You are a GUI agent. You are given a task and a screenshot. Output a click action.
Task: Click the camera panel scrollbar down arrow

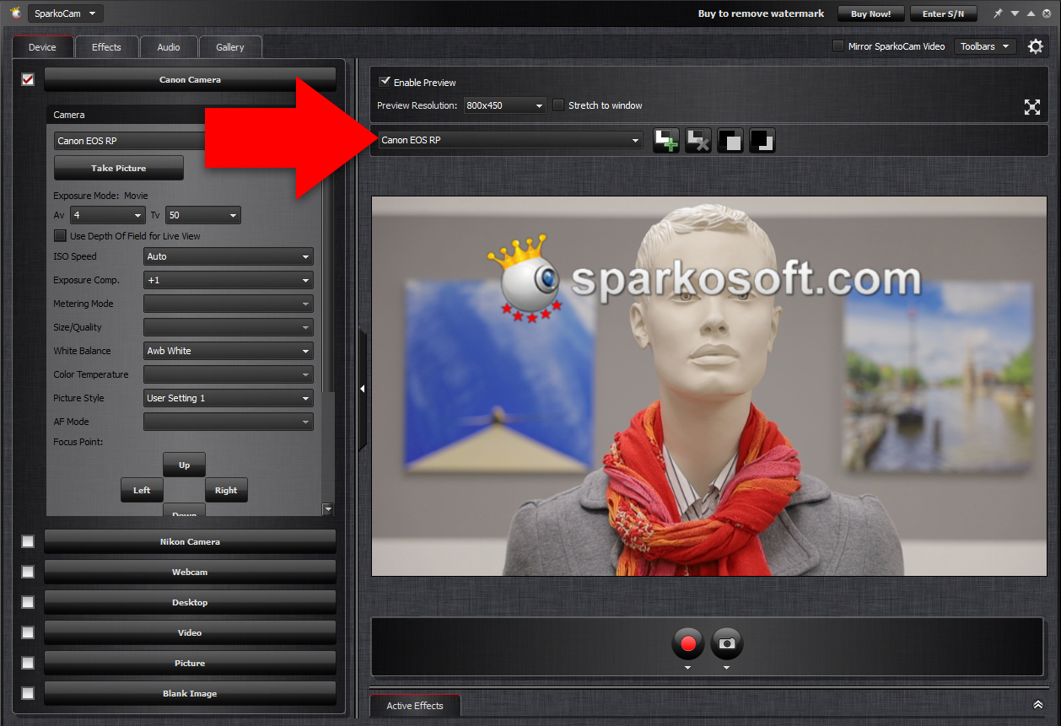[x=328, y=509]
